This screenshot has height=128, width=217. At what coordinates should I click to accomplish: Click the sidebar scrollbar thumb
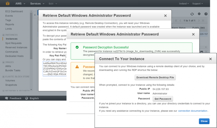[x=31, y=36]
